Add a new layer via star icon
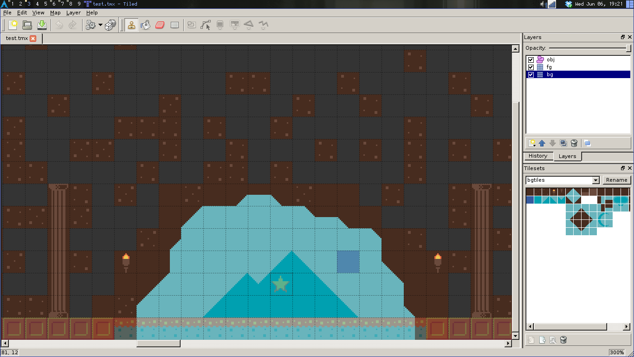The image size is (634, 357). click(532, 143)
